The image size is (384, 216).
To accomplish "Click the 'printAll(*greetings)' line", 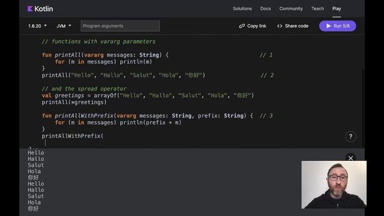I will pyautogui.click(x=74, y=103).
